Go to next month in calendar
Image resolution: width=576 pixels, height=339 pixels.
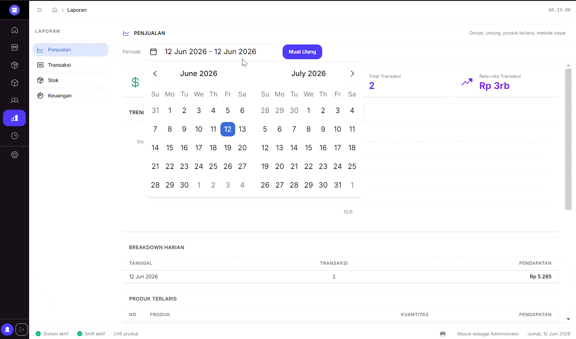point(352,74)
